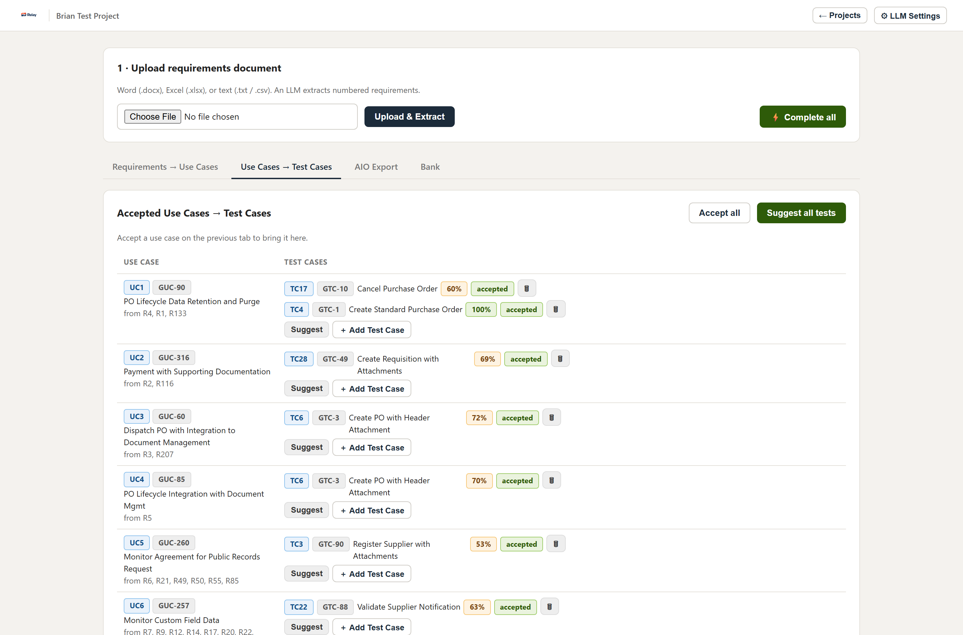Screen dimensions: 963x635
Task: Click the Choose File button
Action: 152,117
